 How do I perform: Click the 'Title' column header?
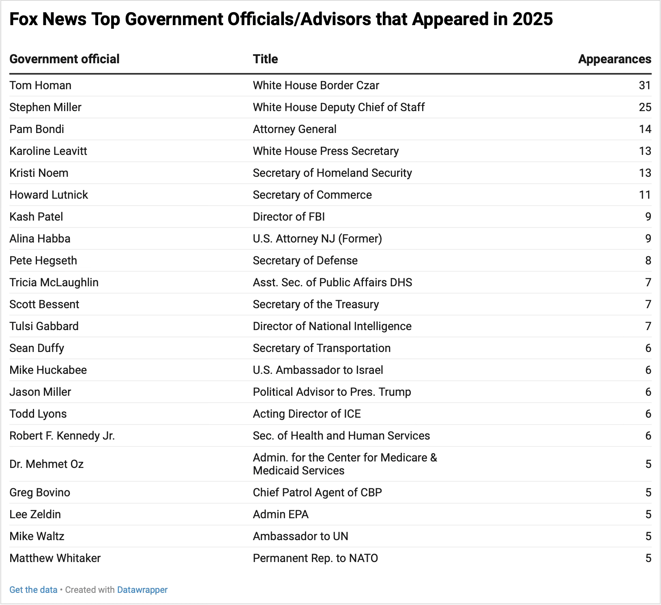[266, 59]
